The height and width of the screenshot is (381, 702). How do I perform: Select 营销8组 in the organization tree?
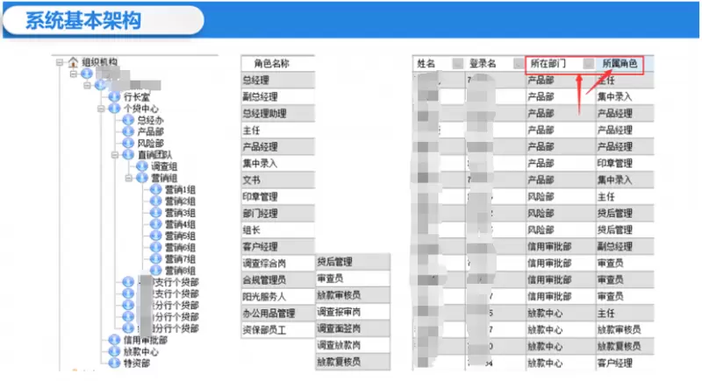(x=180, y=270)
